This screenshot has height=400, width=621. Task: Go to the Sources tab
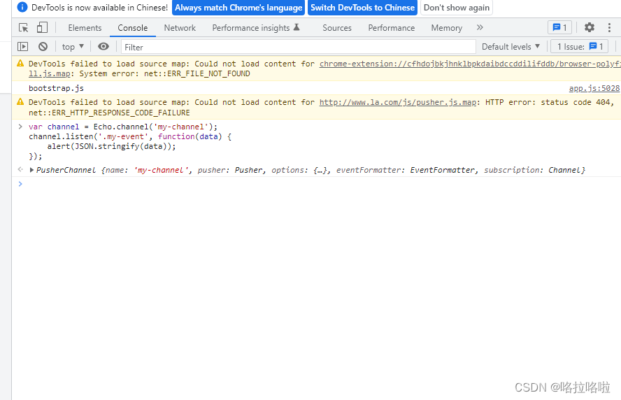click(337, 28)
